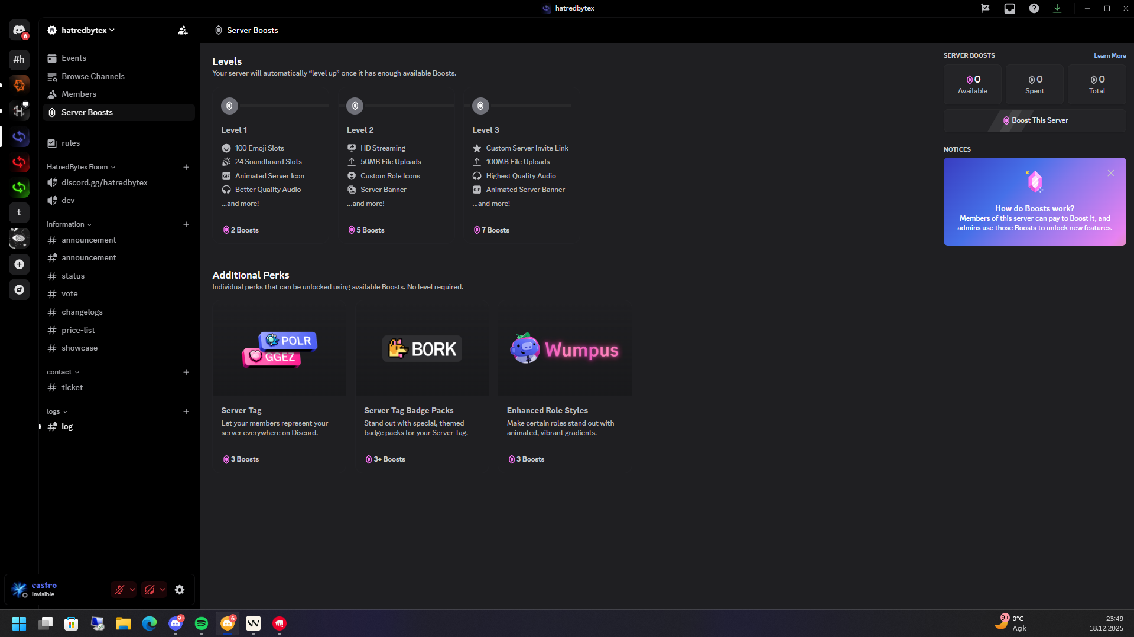The height and width of the screenshot is (637, 1134).
Task: Open the Discover compass icon
Action: [19, 289]
